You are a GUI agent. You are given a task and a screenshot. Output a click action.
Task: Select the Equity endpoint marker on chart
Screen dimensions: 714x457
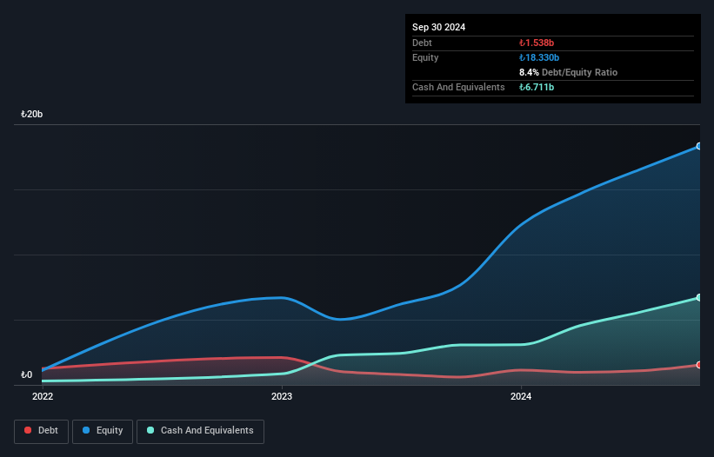(699, 146)
